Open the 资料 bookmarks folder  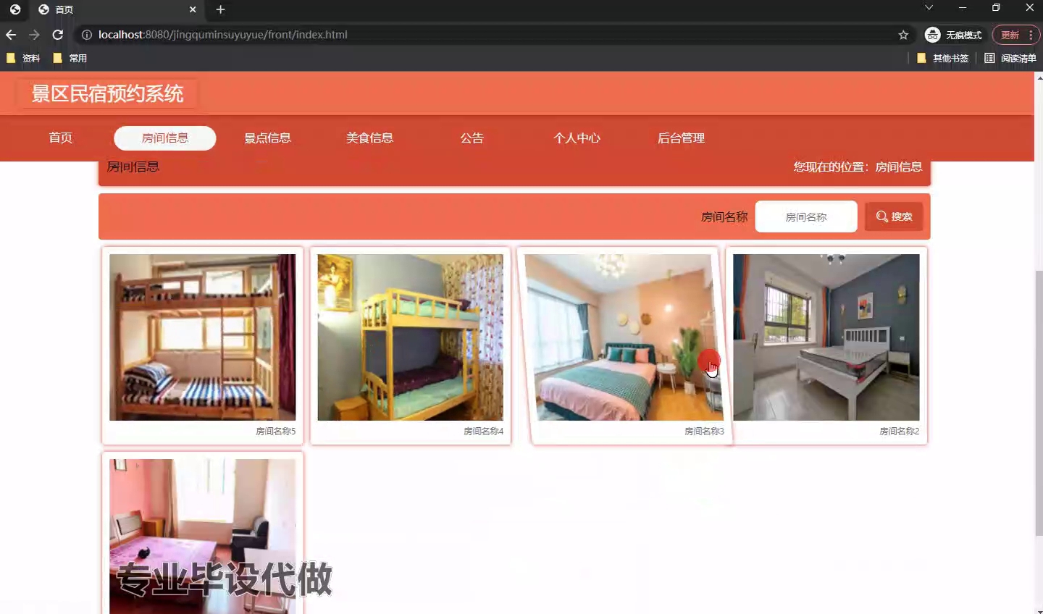click(23, 58)
